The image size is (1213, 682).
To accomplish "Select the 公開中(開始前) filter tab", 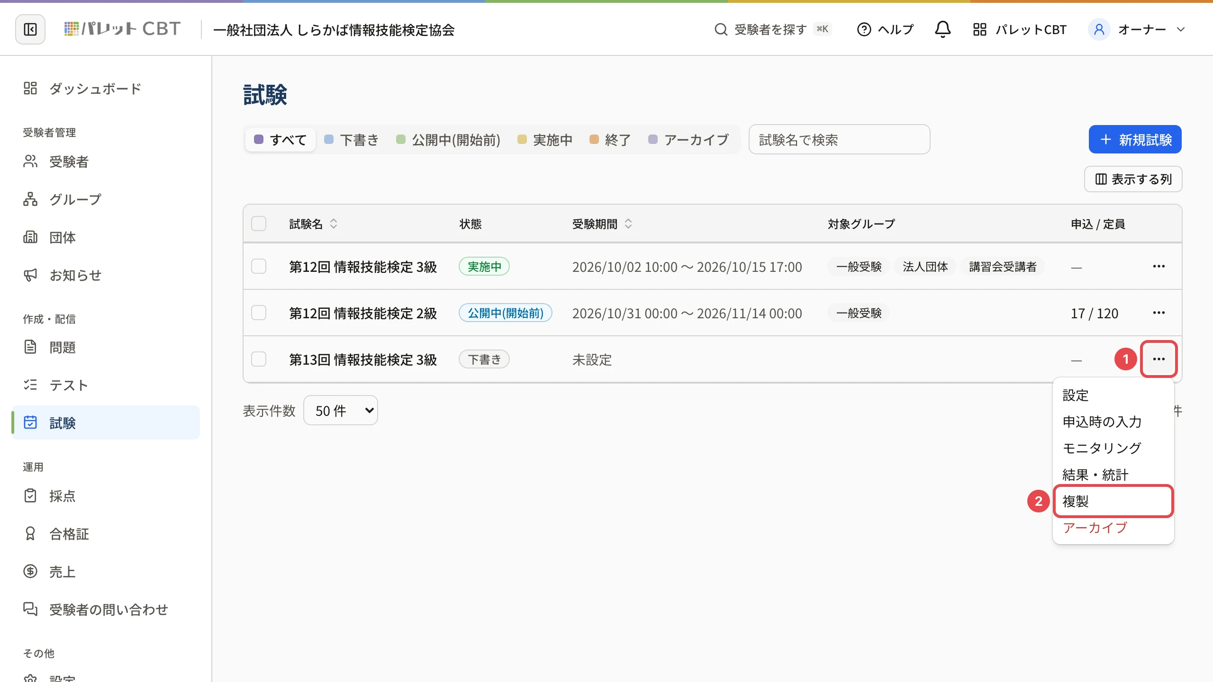I will click(448, 140).
